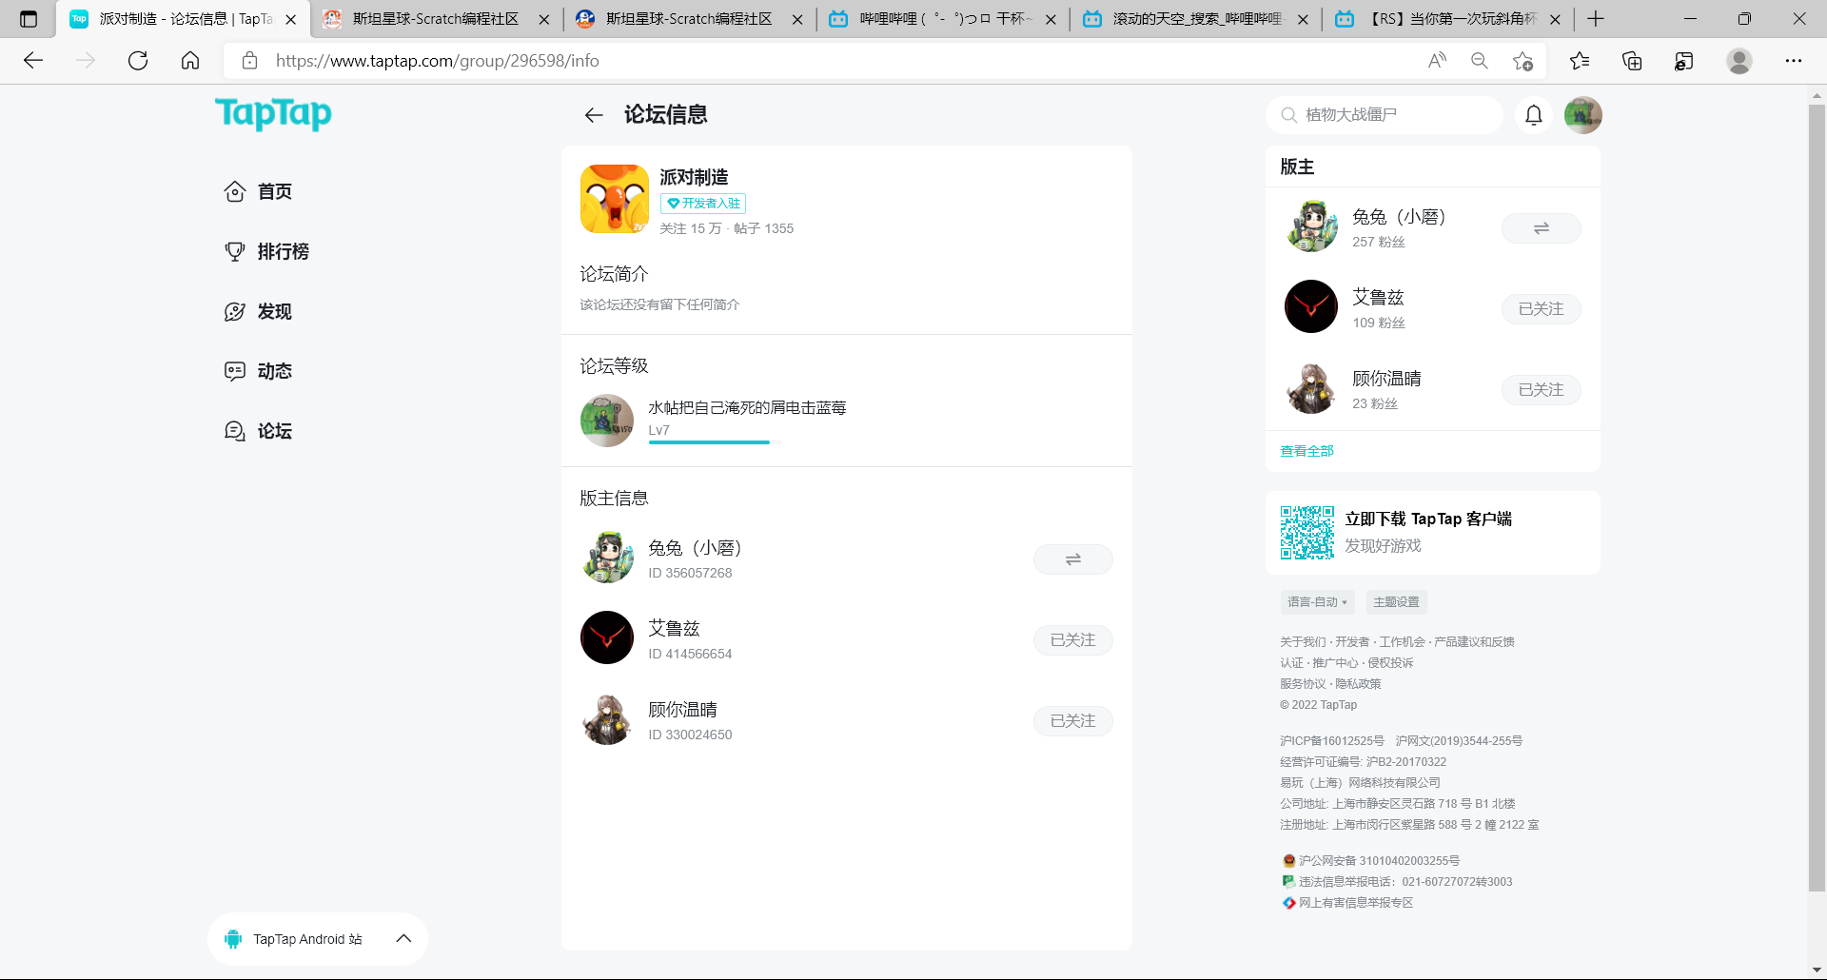Click the Lv7 forum level progress bar
1827x980 pixels.
(715, 442)
